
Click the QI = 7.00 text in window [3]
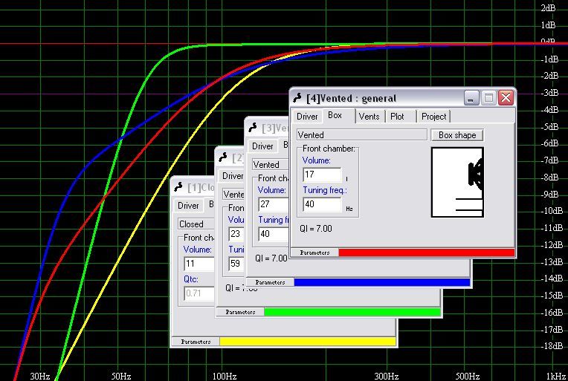click(271, 258)
